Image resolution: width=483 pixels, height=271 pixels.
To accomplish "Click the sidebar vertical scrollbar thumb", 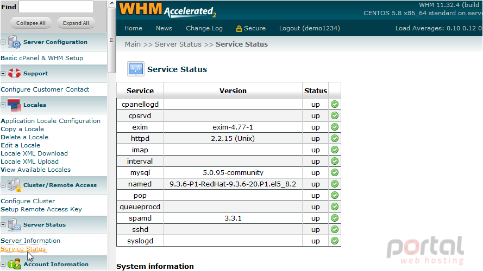I will pyautogui.click(x=112, y=40).
